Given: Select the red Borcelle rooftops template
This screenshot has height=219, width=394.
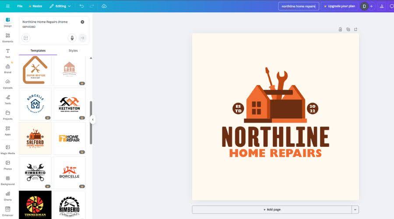Looking at the screenshot, I should point(69,173).
